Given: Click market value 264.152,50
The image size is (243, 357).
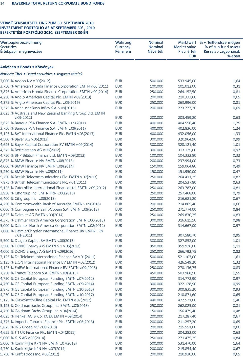Looking at the screenshot, I should [x=187, y=92].
